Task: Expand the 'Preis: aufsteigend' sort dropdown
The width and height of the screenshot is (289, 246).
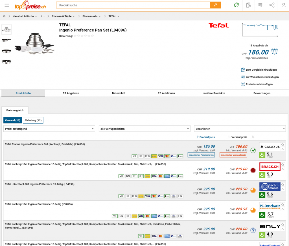Action: pos(49,129)
